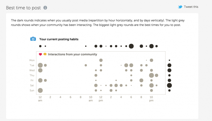Click the large grey bubble for Thu 10 pm
This screenshot has width=212, height=121.
point(151,75)
